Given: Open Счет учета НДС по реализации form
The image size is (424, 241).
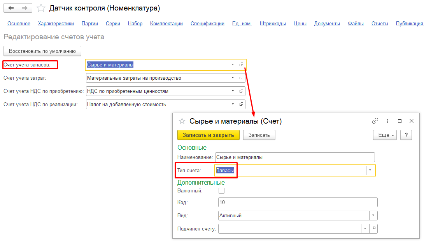Looking at the screenshot, I should pyautogui.click(x=241, y=104).
